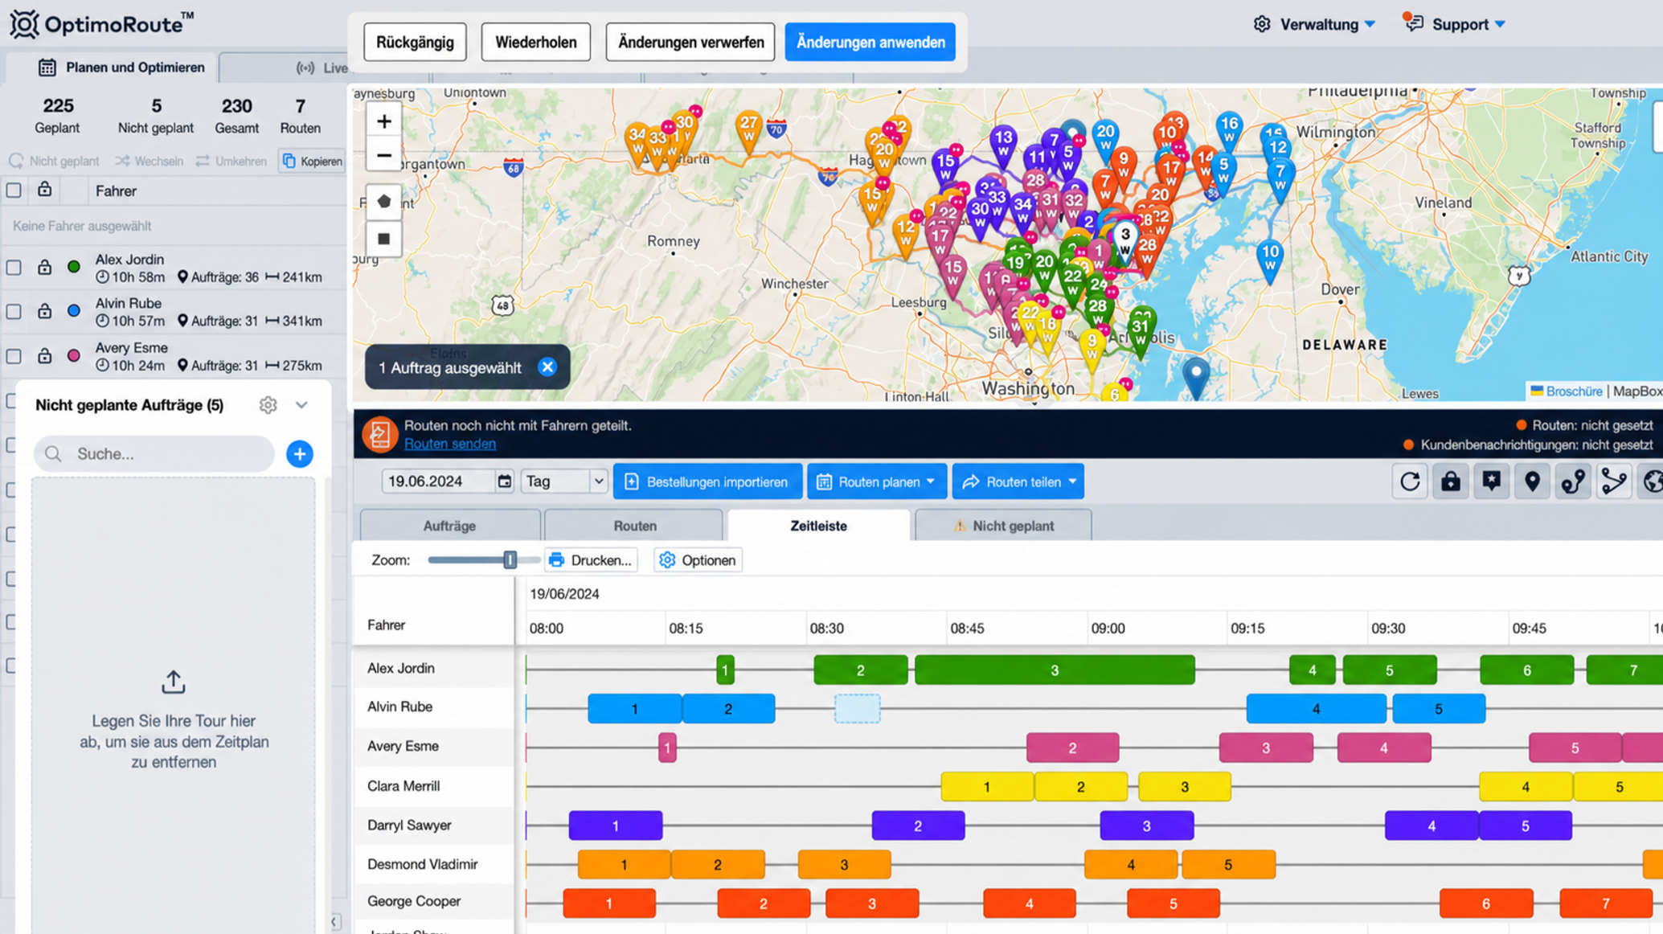Click the lock routes toolbar icon
The height and width of the screenshot is (934, 1663).
click(1451, 481)
